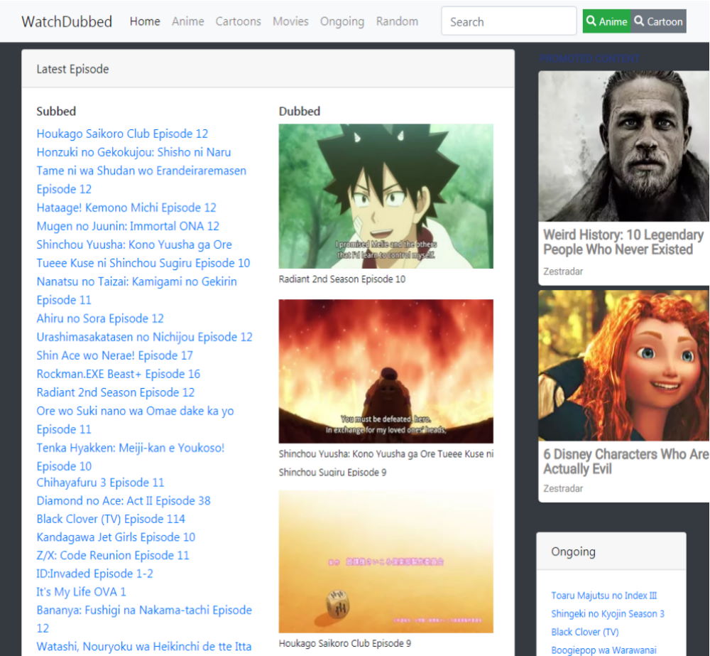Viewport: 710px width, 656px height.
Task: Open Honzuki no Gekokujou Episode 12 link
Action: 141,171
